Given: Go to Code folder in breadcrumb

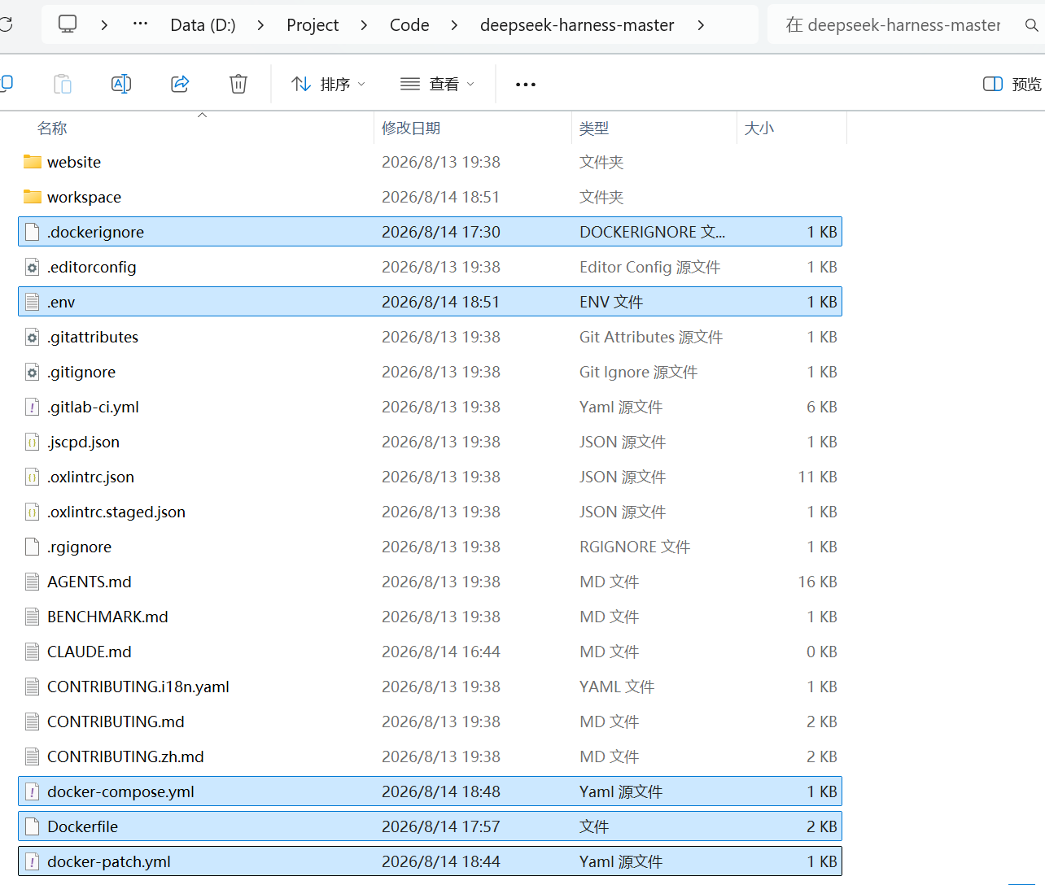Looking at the screenshot, I should [x=409, y=25].
